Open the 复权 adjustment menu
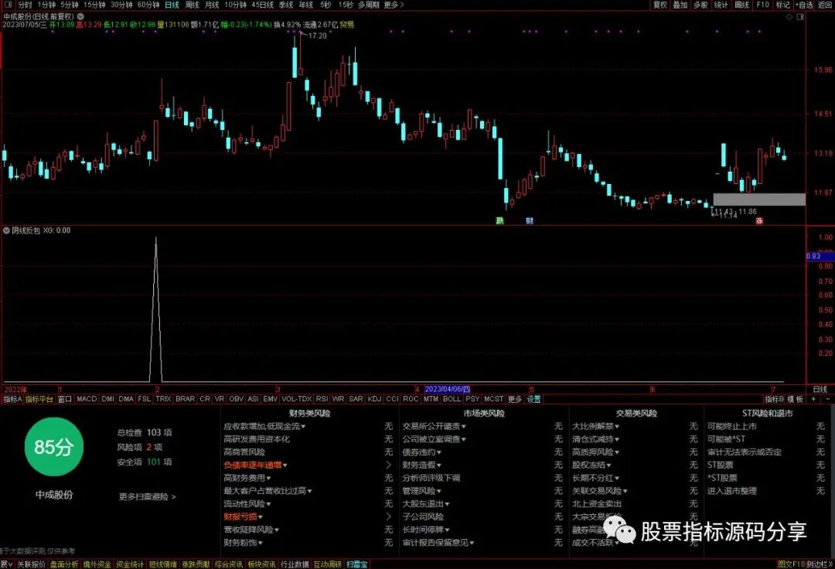Image resolution: width=835 pixels, height=569 pixels. [660, 5]
